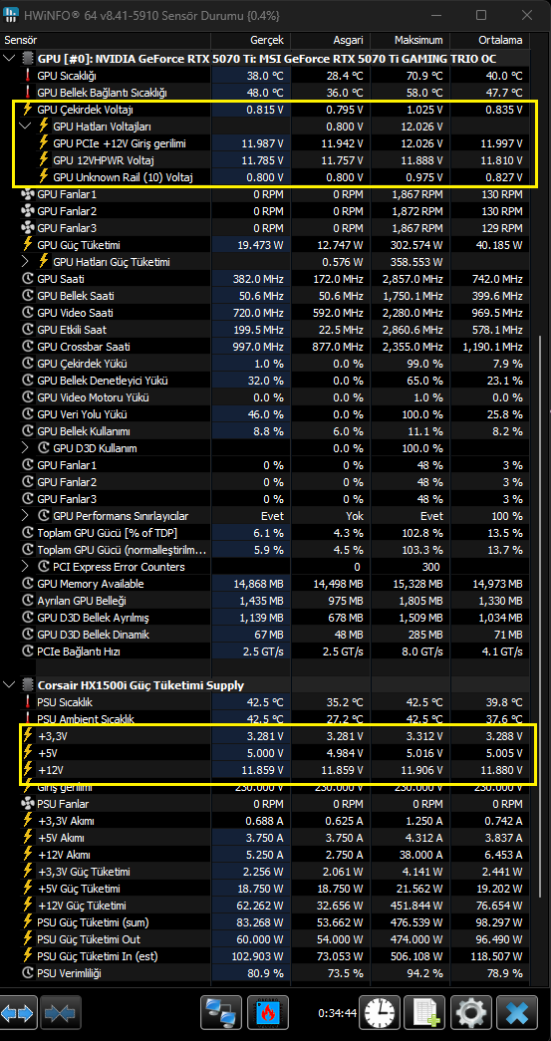
Task: Select GPU Bellek Denetleyici Yükü row
Action: [265, 381]
